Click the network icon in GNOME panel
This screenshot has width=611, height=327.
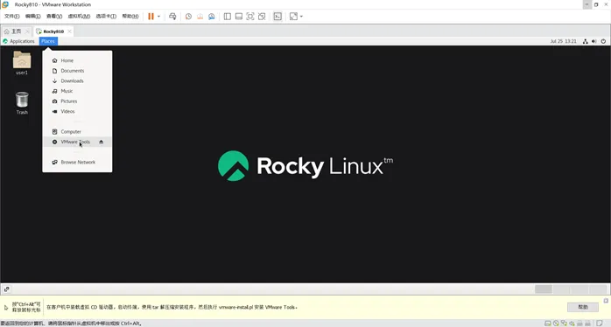coord(586,41)
